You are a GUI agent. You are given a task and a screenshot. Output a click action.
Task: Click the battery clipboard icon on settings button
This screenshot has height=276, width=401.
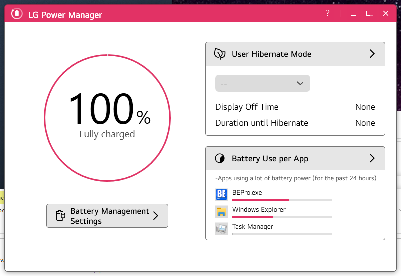point(60,216)
